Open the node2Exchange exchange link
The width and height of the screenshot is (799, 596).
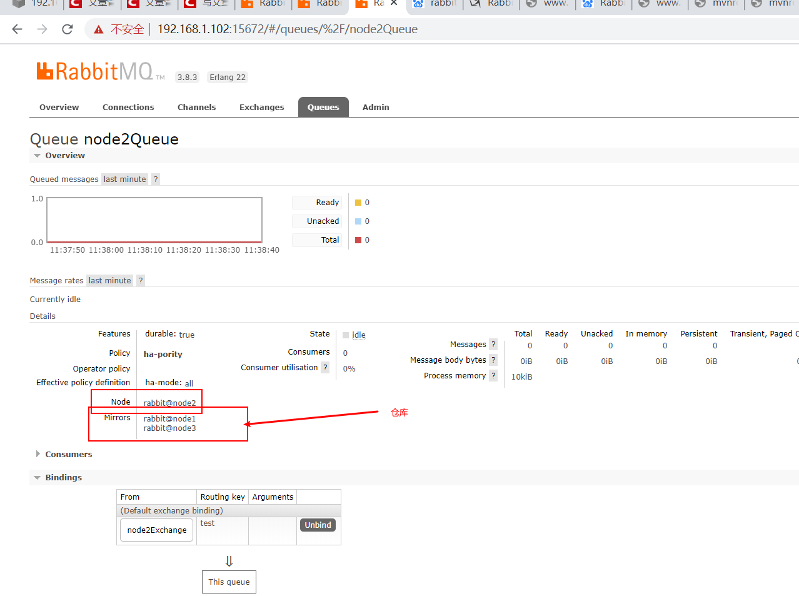point(157,530)
